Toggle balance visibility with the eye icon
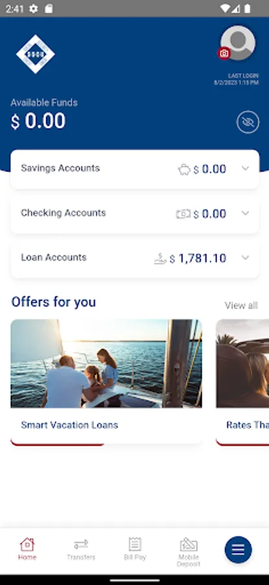Image resolution: width=269 pixels, height=585 pixels. [x=248, y=122]
